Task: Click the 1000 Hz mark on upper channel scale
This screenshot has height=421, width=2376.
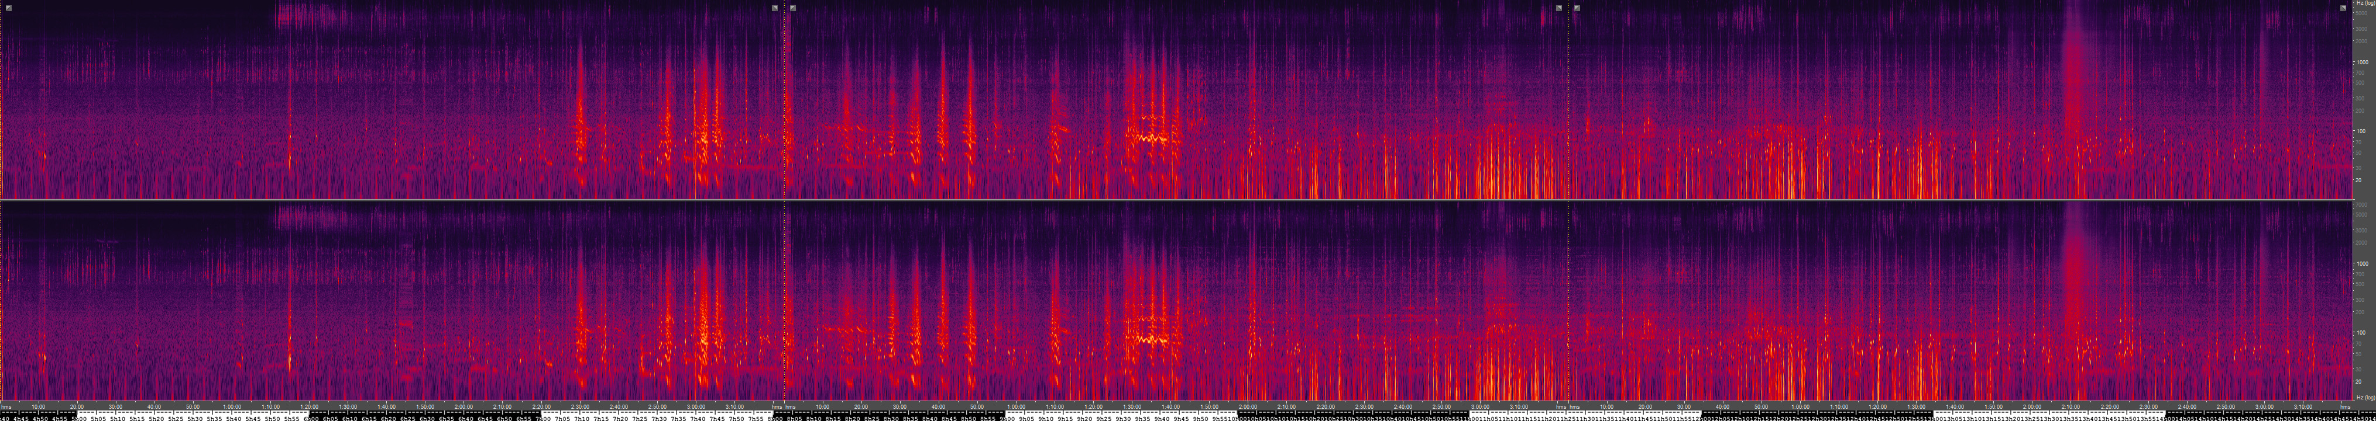Action: [x=2360, y=62]
